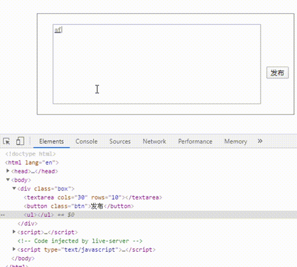297x267 pixels.
Task: Select the doctype html line
Action: tap(31, 154)
